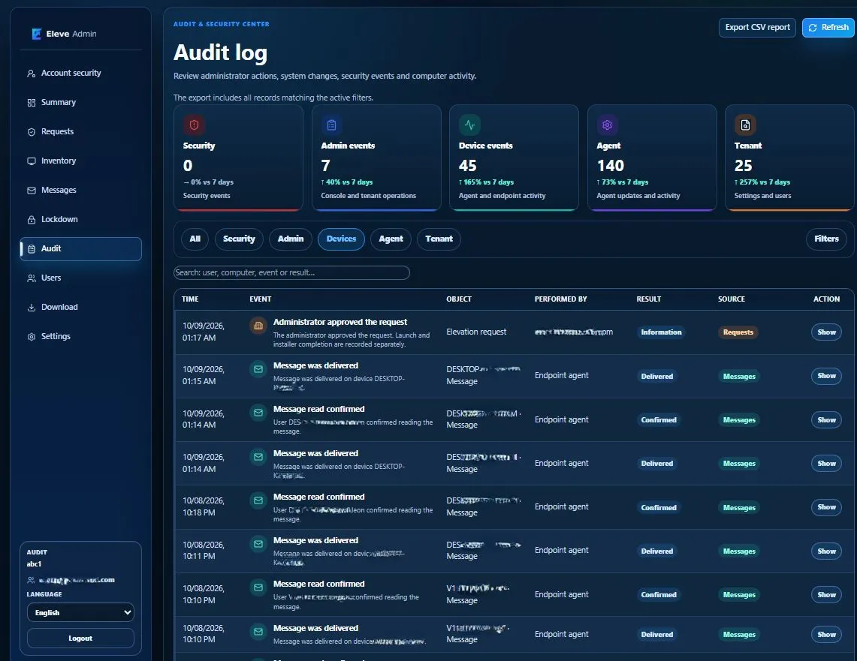
Task: Click the Device events pulse icon
Action: pos(469,125)
